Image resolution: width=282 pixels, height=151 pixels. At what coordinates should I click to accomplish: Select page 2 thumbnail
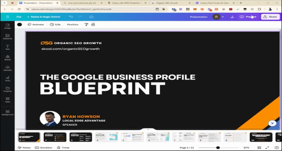(x=55, y=137)
